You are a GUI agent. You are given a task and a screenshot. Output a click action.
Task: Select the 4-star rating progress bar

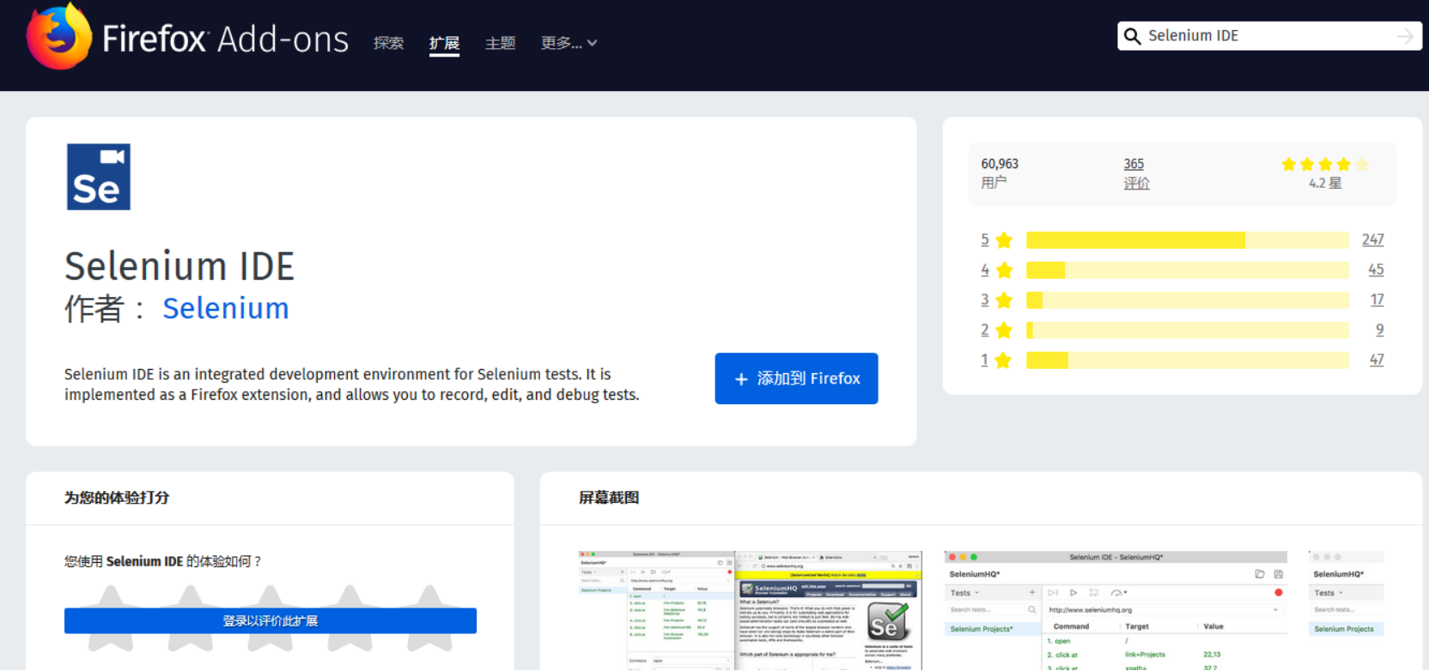1188,270
